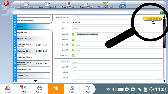Image resolution: width=168 pixels, height=94 pixels.
Task: Click the contact search field
Action: click(x=86, y=12)
